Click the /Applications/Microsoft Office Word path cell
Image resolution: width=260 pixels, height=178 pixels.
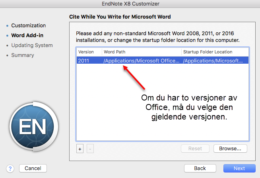(141, 61)
